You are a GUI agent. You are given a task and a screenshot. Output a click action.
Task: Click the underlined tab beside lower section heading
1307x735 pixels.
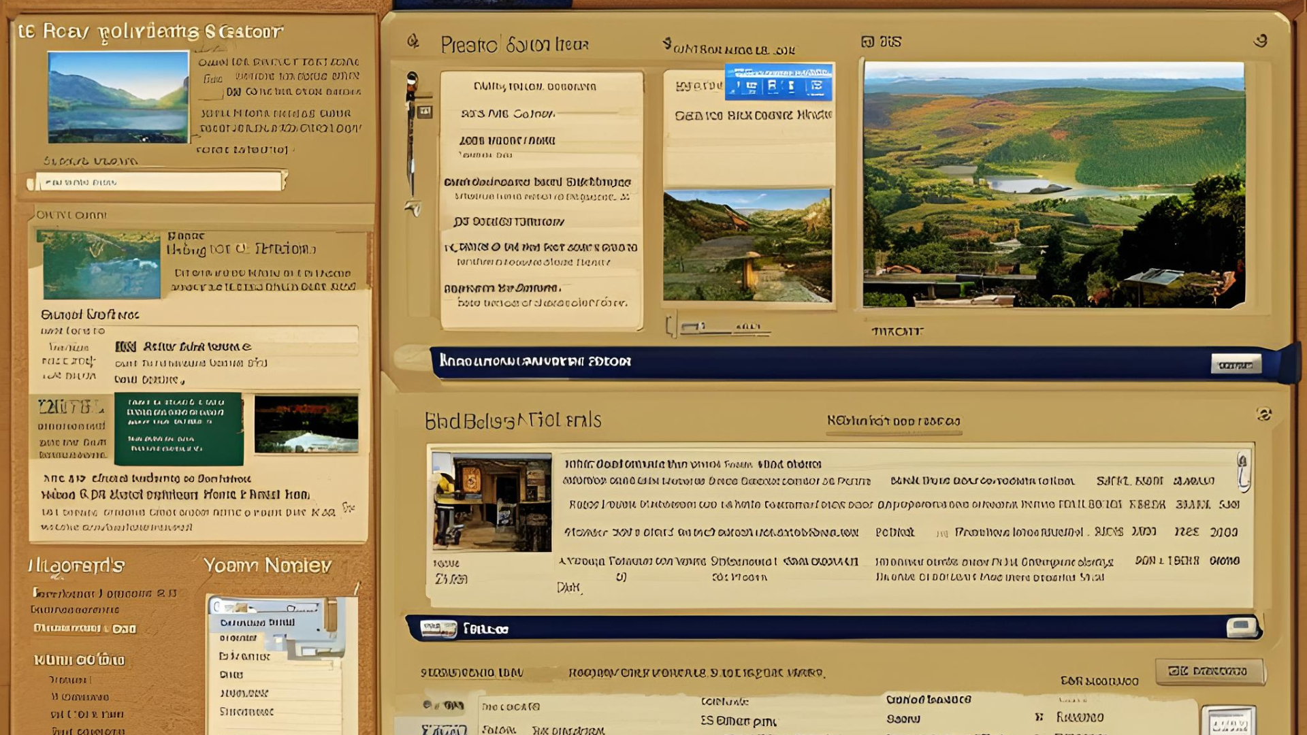pyautogui.click(x=893, y=421)
